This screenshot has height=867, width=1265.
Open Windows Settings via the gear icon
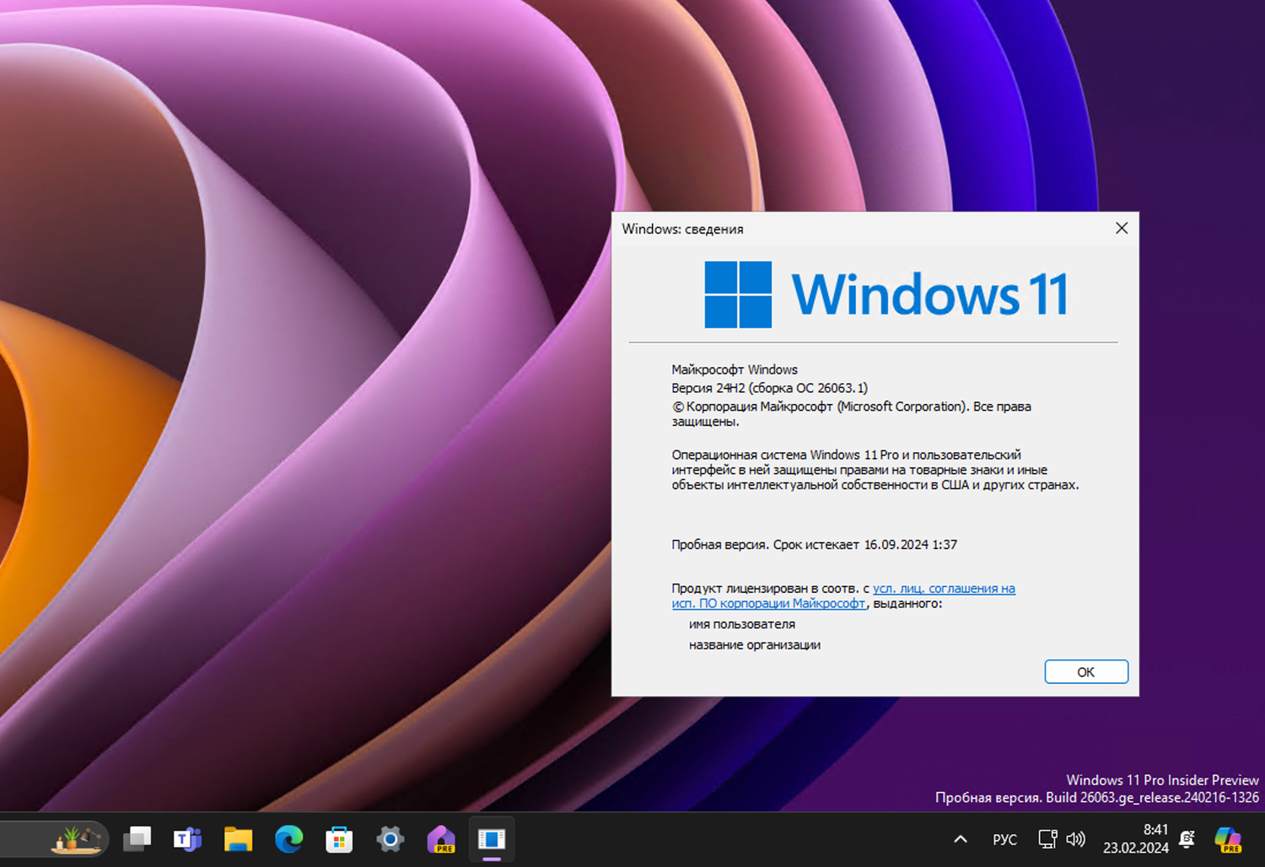(x=390, y=839)
